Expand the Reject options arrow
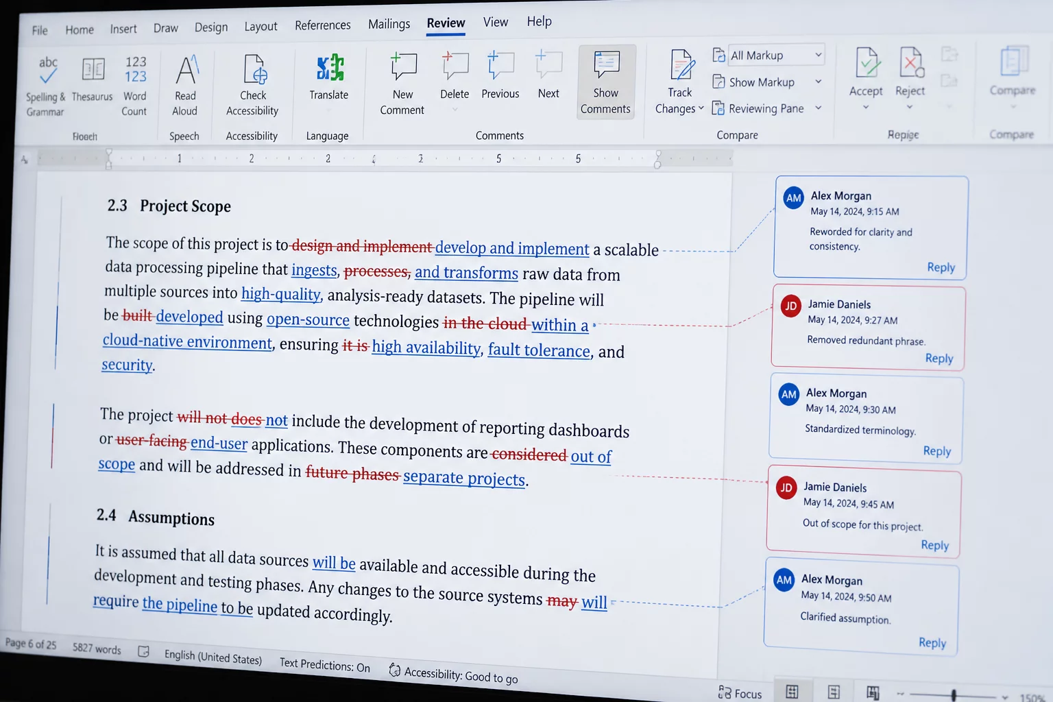This screenshot has width=1053, height=702. click(910, 107)
